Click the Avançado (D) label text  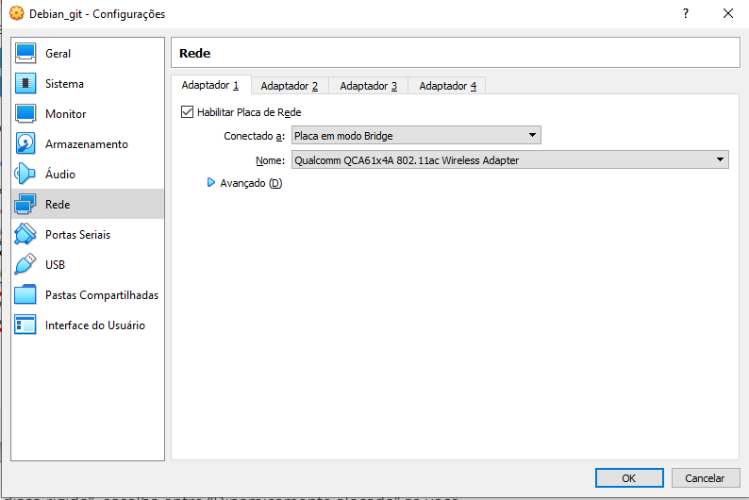click(251, 183)
